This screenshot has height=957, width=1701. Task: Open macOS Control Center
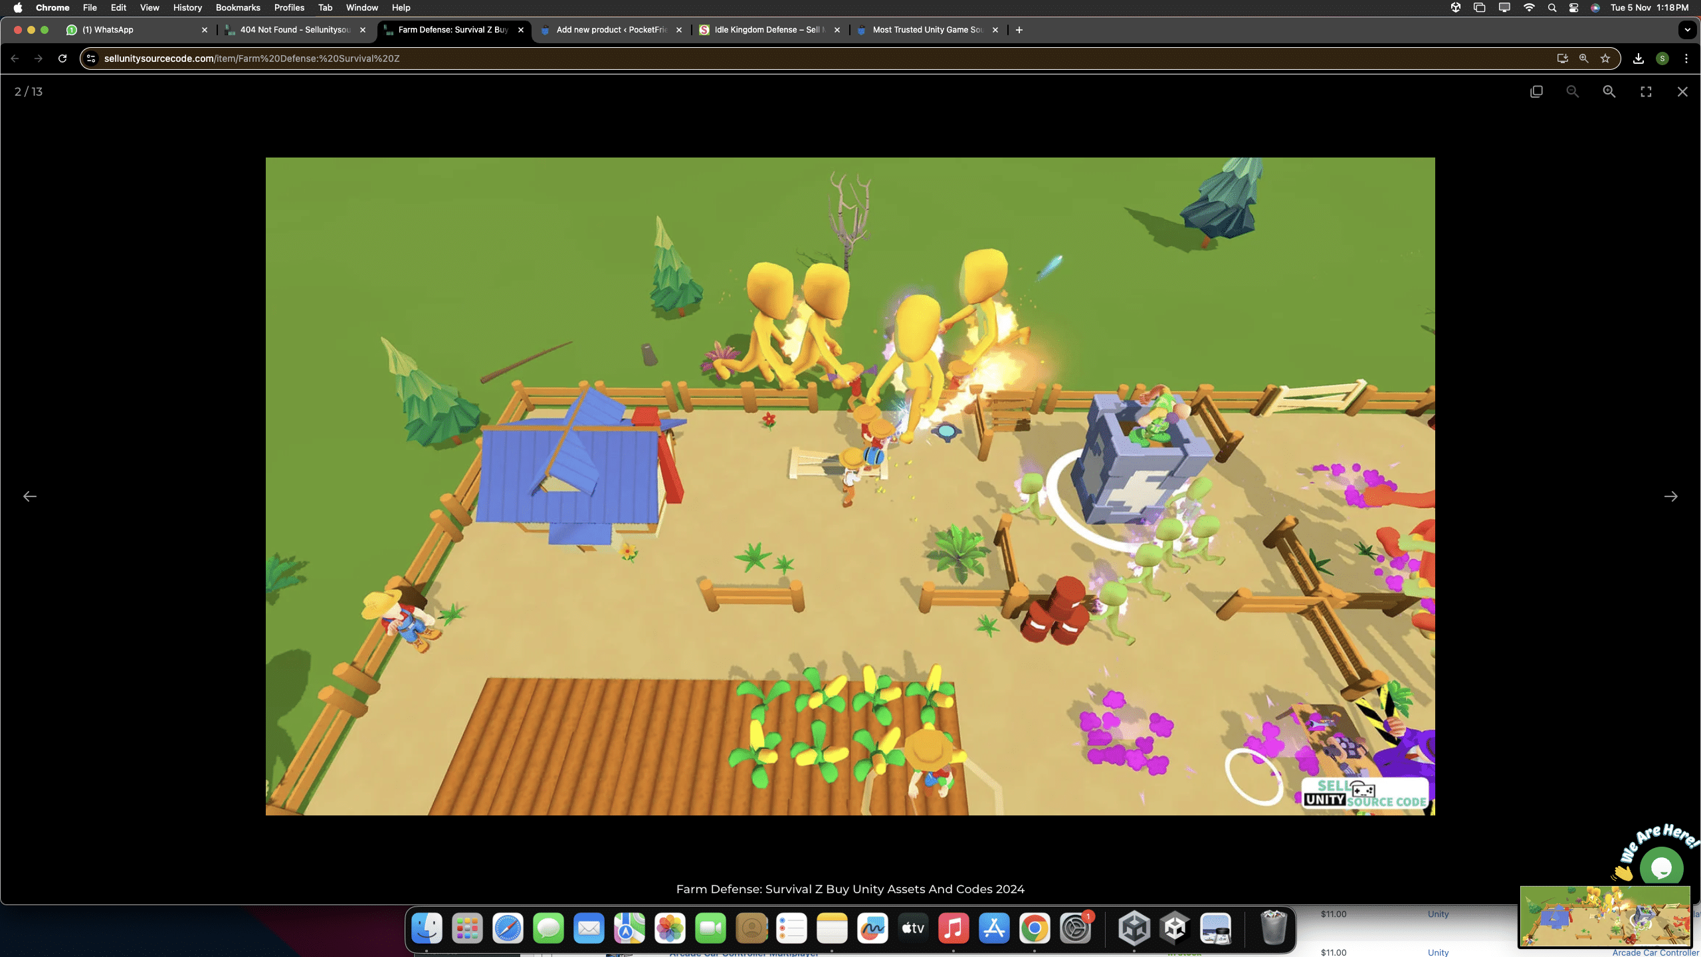(1573, 8)
